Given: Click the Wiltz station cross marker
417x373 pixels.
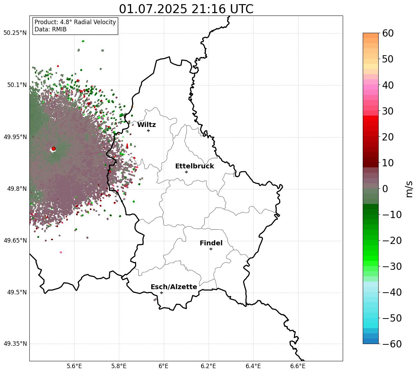Looking at the screenshot, I should 148,130.
